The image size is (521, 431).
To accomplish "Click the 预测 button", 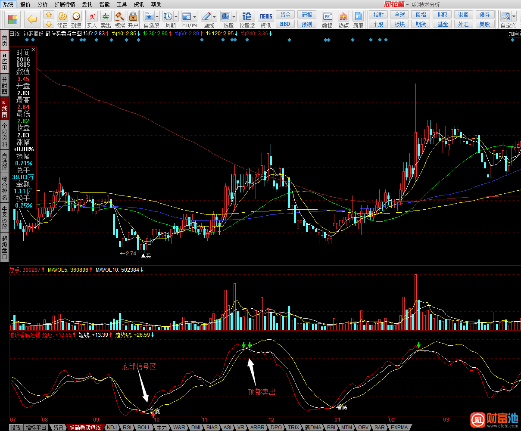I will (307, 24).
